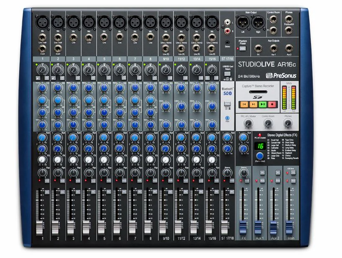The width and height of the screenshot is (342, 258).
Task: Click the Phones output jack
Action: (x=288, y=19)
